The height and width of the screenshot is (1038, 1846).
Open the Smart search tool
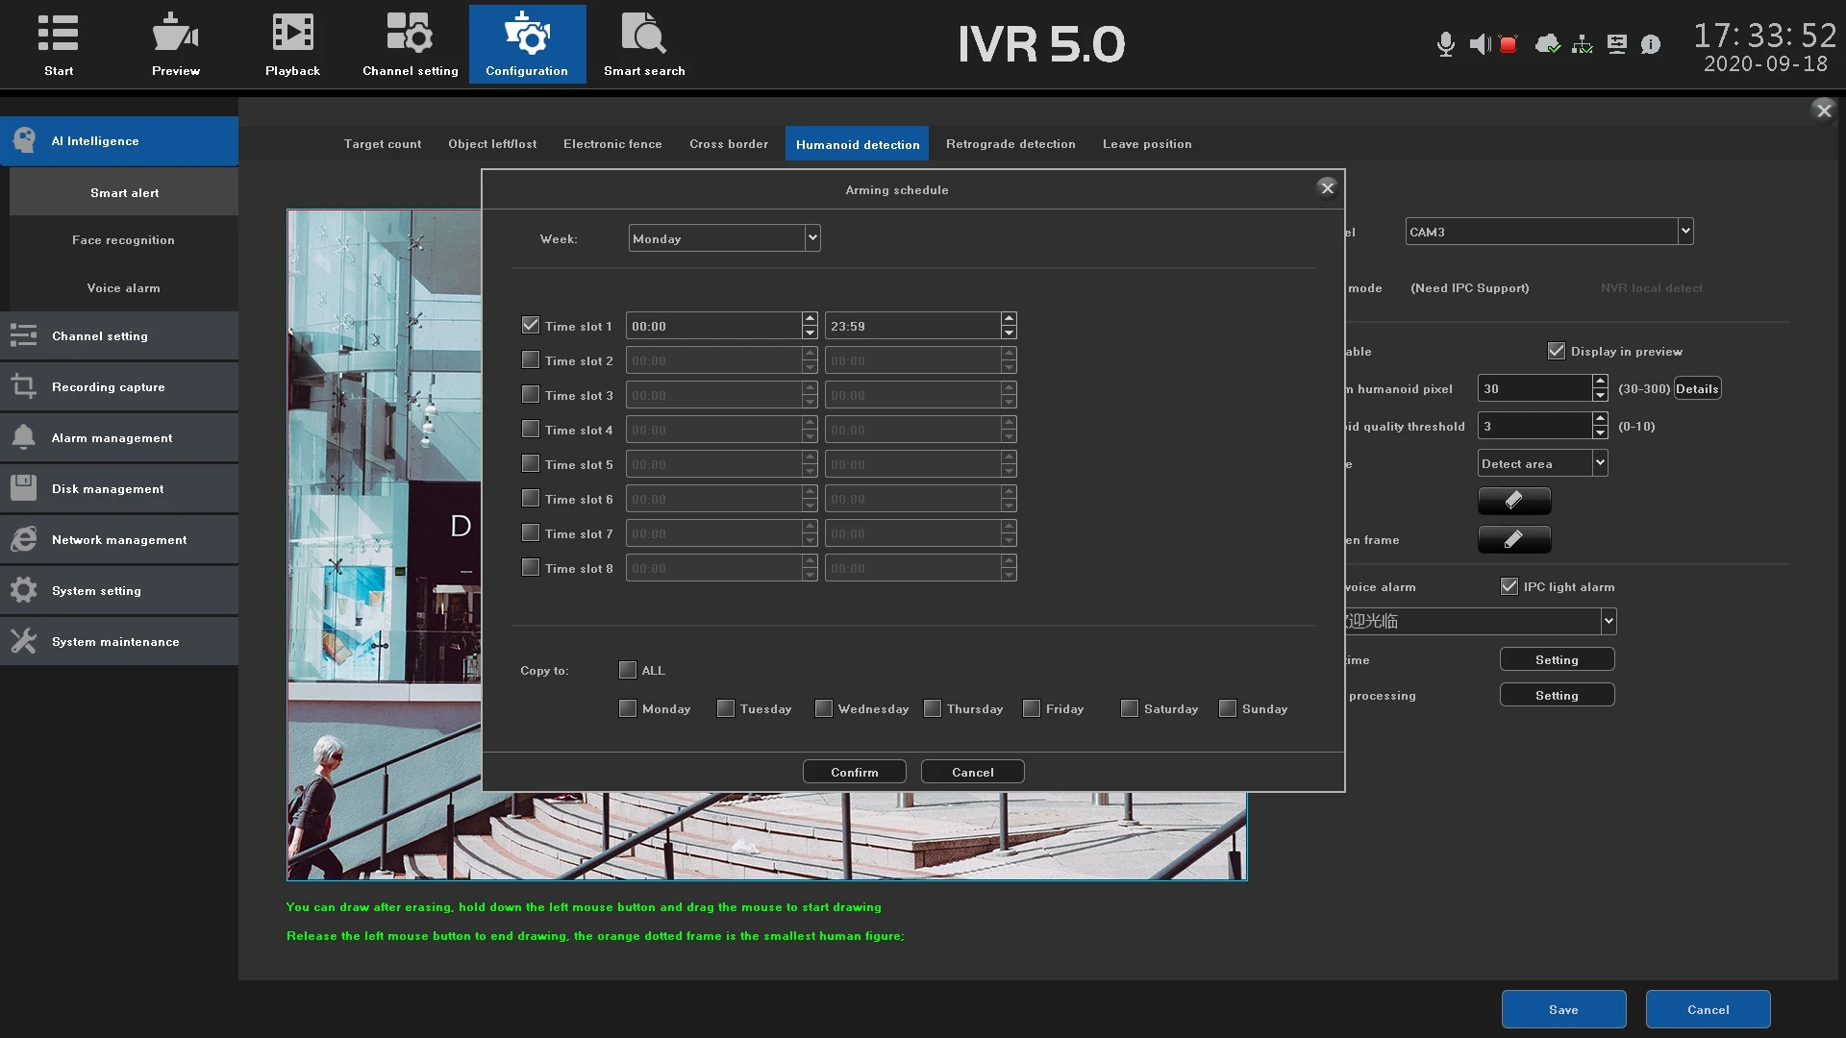(643, 44)
